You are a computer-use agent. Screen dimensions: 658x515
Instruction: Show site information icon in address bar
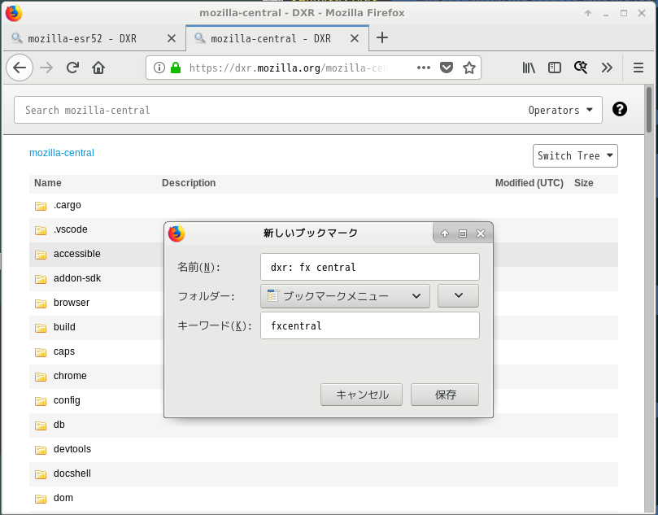click(159, 68)
